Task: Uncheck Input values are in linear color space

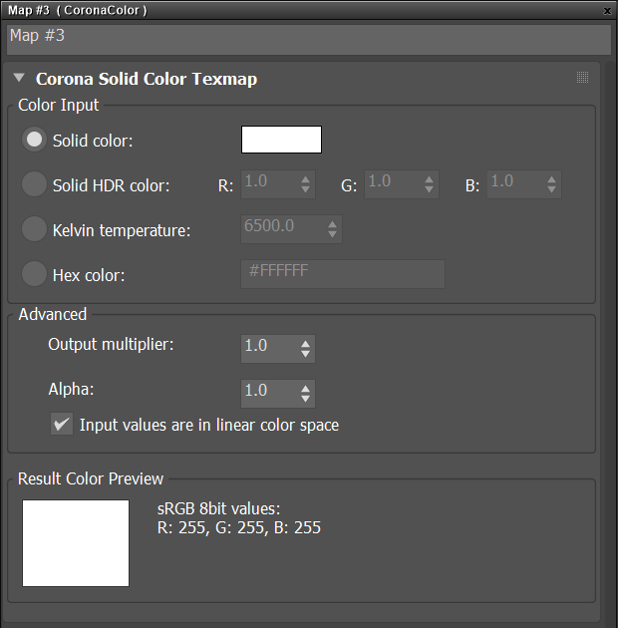Action: tap(62, 424)
